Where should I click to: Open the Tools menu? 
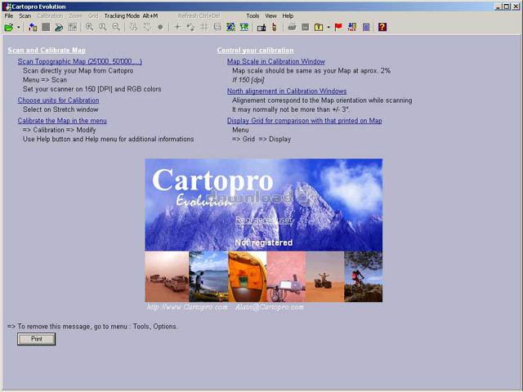coord(253,16)
